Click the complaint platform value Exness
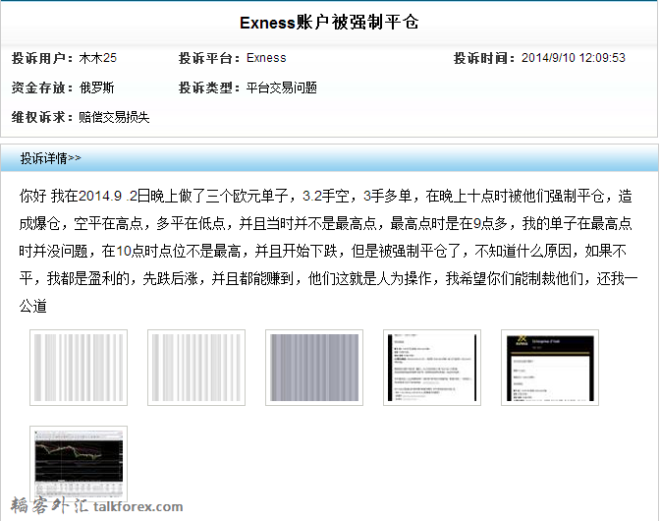Image resolution: width=660 pixels, height=521 pixels. pos(266,58)
